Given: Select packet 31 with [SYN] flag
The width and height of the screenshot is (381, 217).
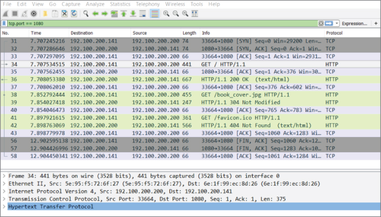Looking at the screenshot, I should pos(191,41).
